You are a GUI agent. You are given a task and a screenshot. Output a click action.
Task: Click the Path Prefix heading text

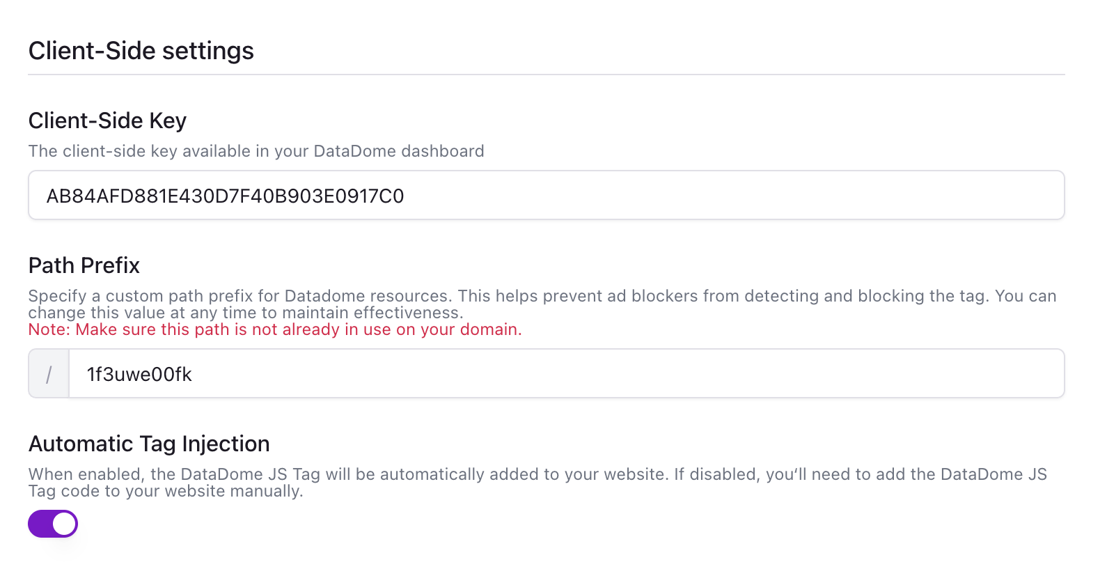coord(84,265)
